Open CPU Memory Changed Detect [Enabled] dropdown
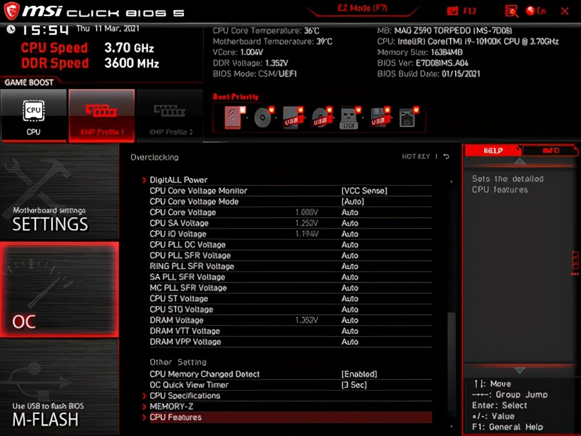This screenshot has height=436, width=581. pos(359,374)
